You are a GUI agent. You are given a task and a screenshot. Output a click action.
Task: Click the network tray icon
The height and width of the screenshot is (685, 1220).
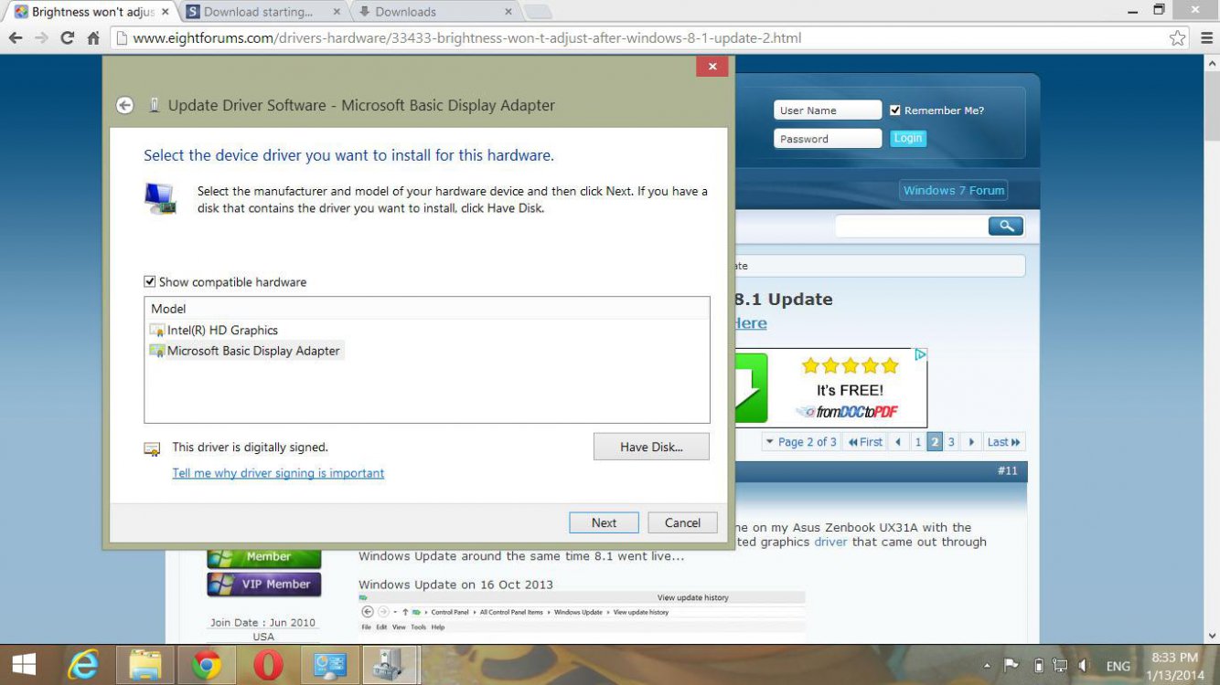(1060, 666)
